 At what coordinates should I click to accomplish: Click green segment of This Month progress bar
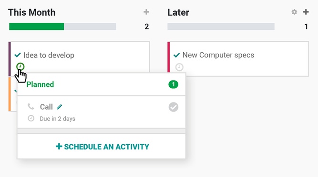pos(37,27)
